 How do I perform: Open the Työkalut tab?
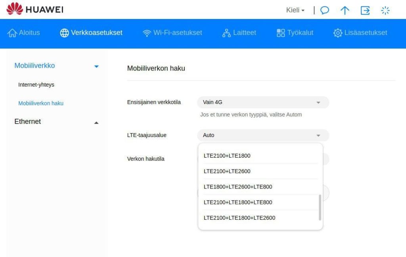[x=295, y=33]
